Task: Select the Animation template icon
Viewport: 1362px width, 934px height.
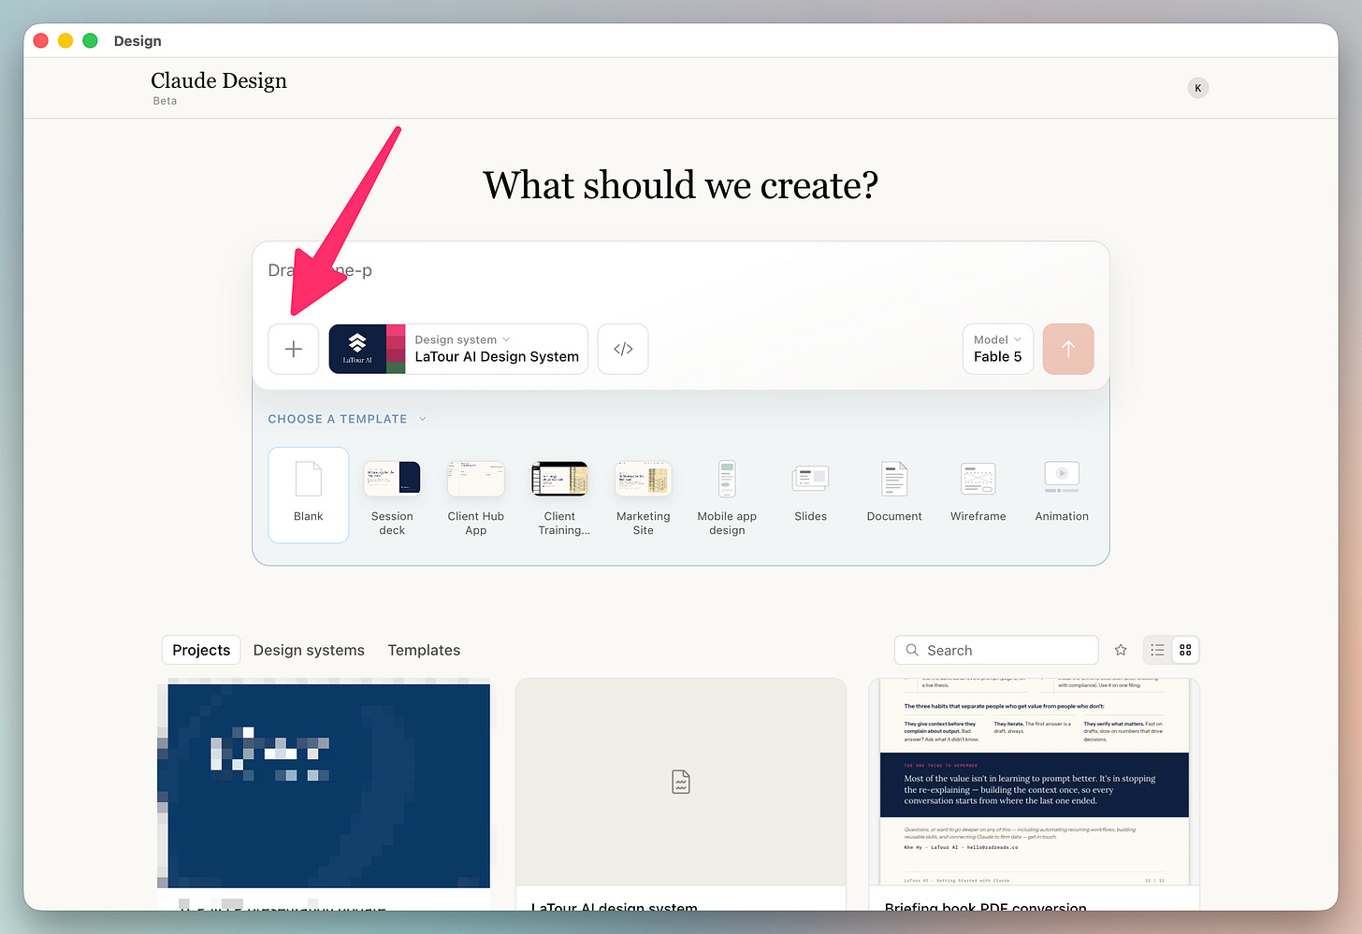Action: coord(1062,477)
